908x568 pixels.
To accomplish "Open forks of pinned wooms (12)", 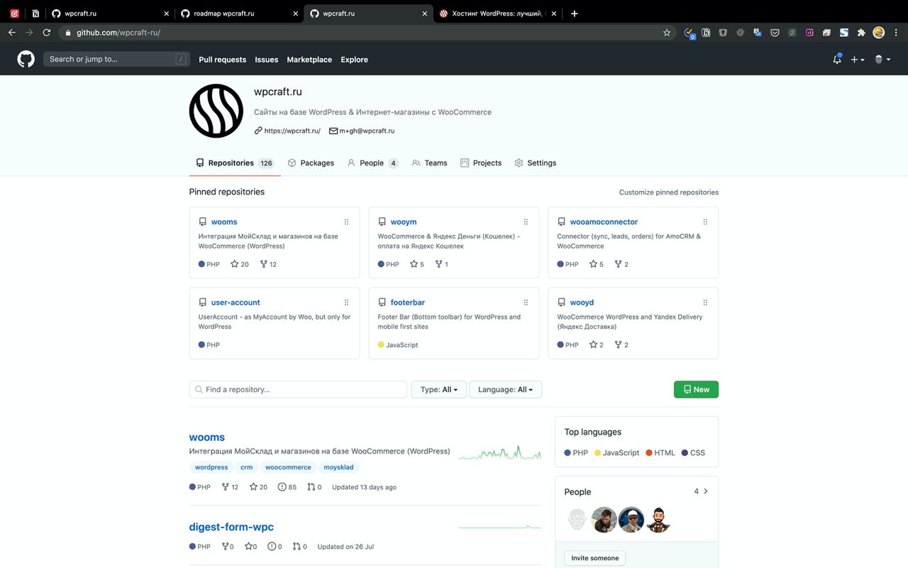I will pos(268,264).
